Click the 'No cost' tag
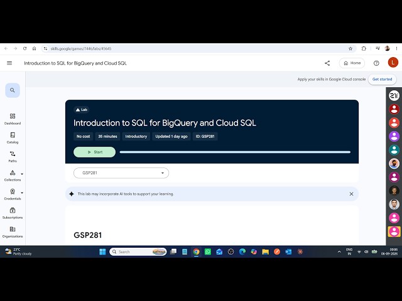Viewport: 402px width, 301px height. point(84,137)
